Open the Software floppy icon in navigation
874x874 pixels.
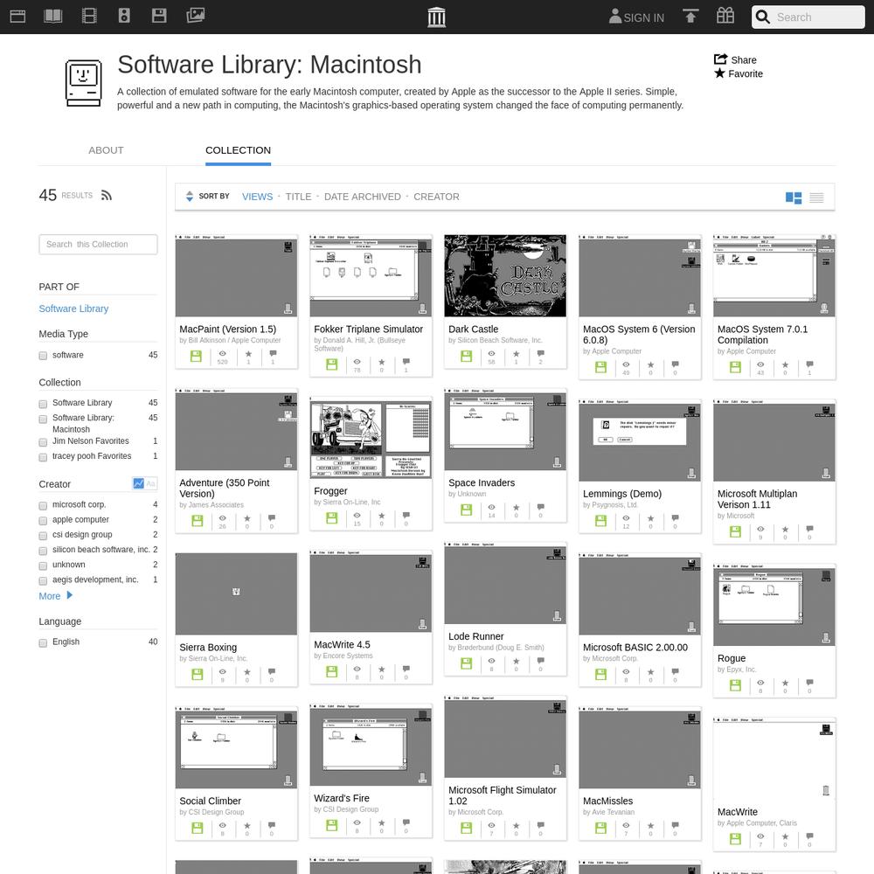[x=159, y=16]
